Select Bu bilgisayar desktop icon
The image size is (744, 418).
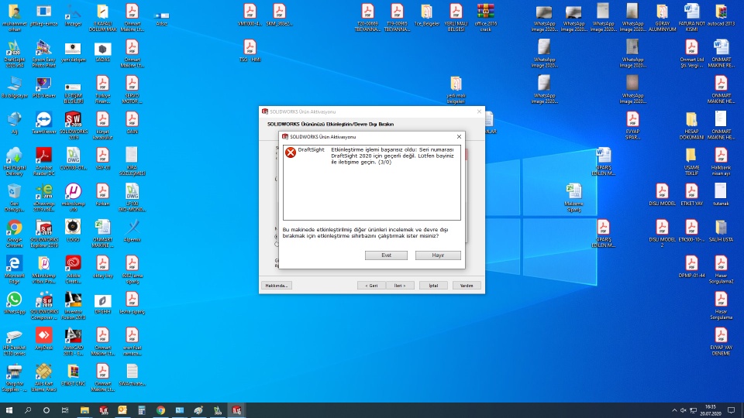coord(14,86)
